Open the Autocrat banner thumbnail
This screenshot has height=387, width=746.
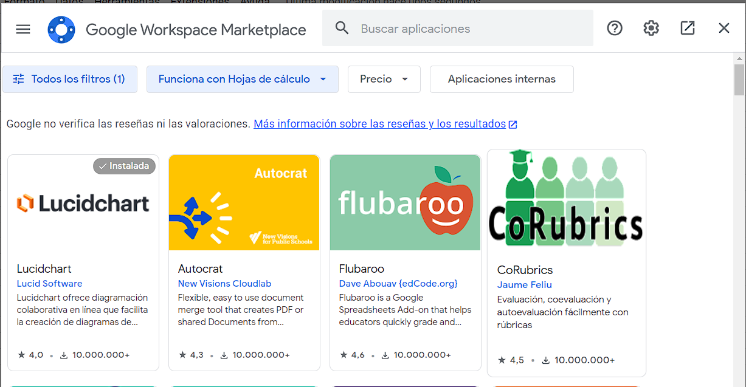tap(244, 203)
